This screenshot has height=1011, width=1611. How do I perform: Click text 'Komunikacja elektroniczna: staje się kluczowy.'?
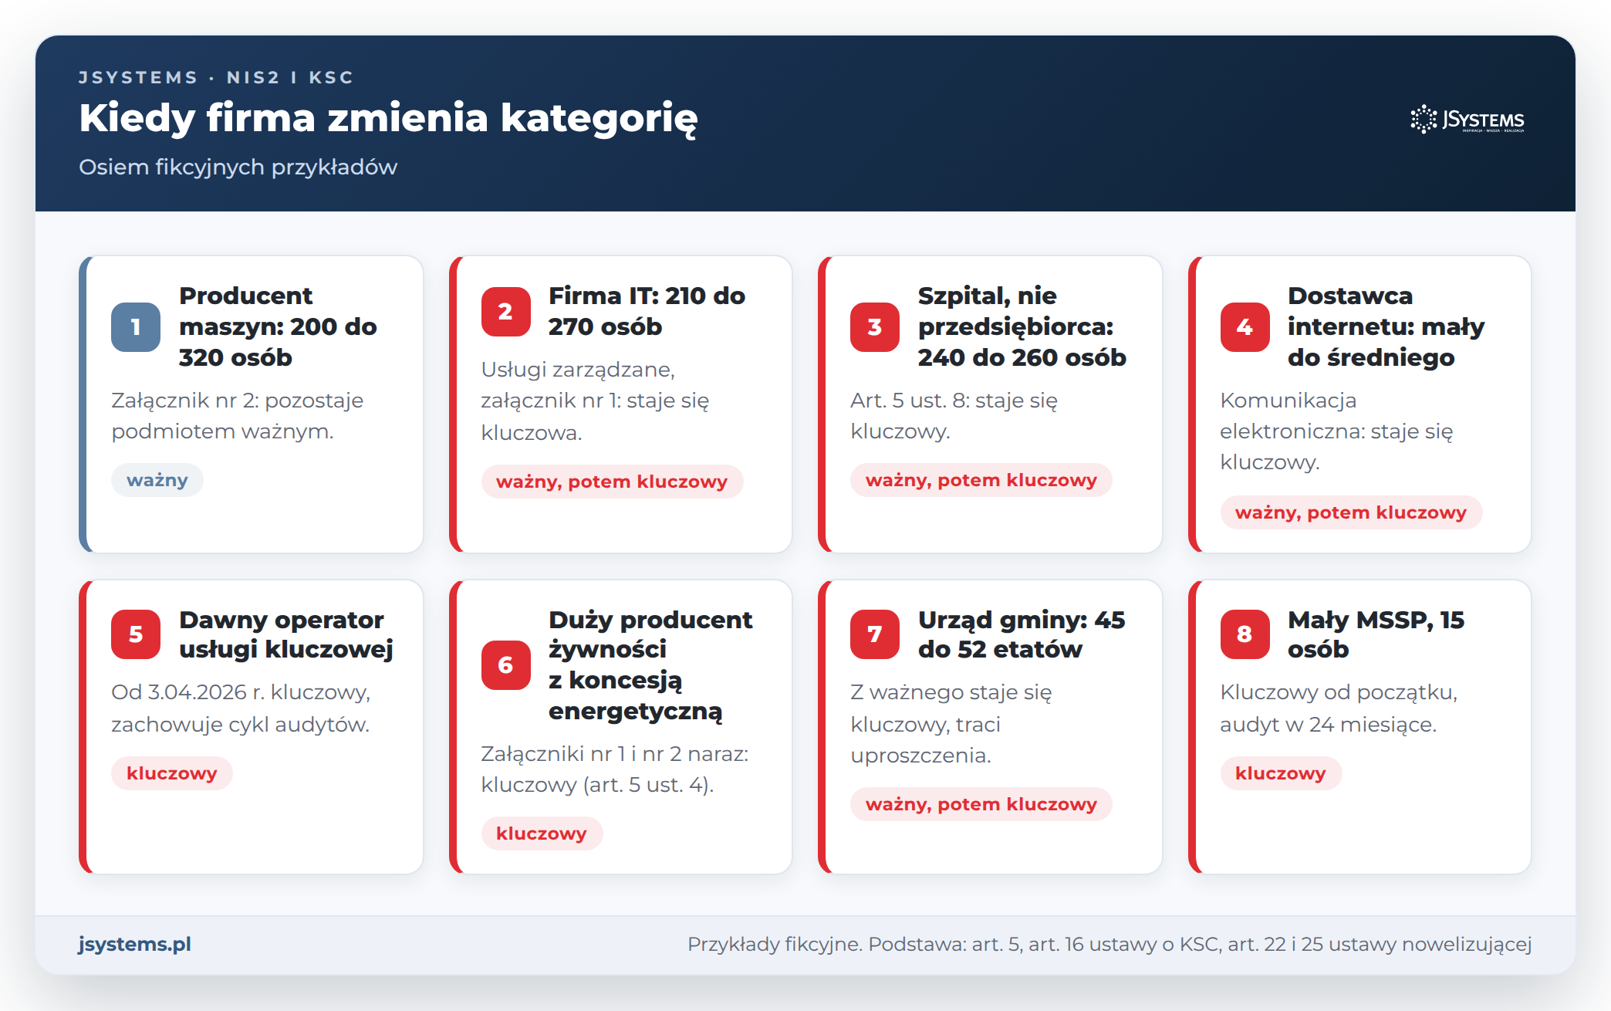point(1336,431)
